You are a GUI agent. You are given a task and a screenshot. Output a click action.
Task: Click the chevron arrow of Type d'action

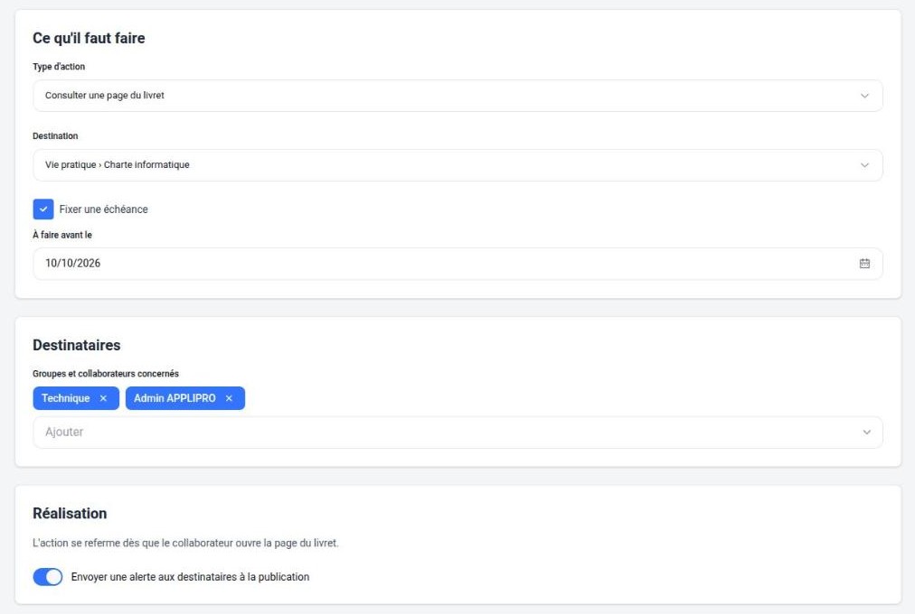(x=864, y=96)
